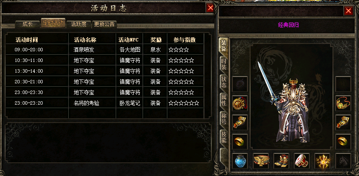Click the blue potion jar equipment slot

(240, 161)
